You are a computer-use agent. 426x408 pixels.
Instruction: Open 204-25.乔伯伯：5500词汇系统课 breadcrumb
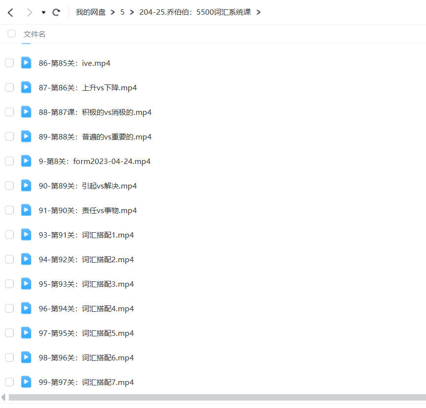pyautogui.click(x=195, y=12)
